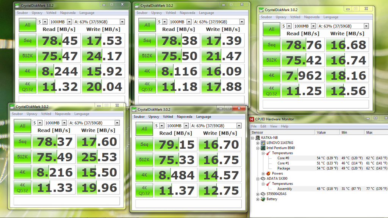Click the ADATA SX300 drive icon
This screenshot has height=218, width=388.
coord(263,179)
